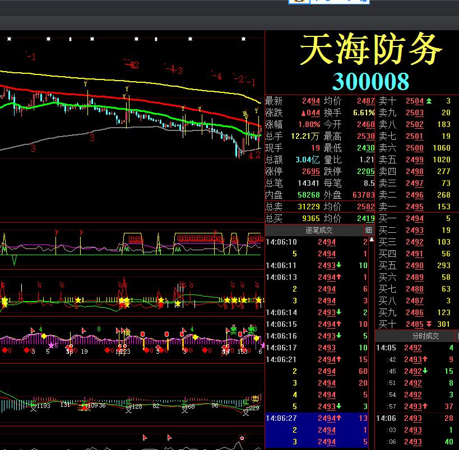Select the highlighted 14:06:27 trade row
This screenshot has width=459, height=450.
[x=317, y=419]
